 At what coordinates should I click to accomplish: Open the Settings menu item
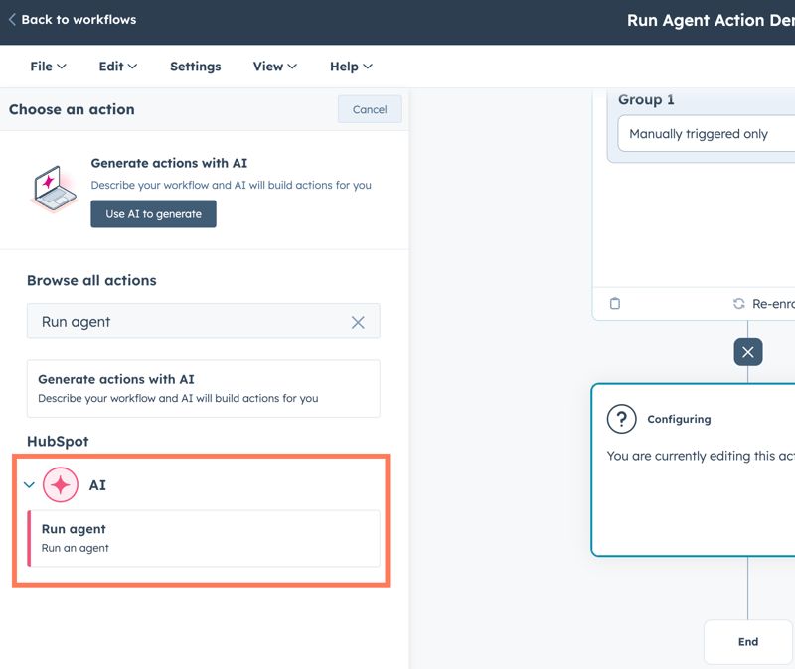pos(195,67)
